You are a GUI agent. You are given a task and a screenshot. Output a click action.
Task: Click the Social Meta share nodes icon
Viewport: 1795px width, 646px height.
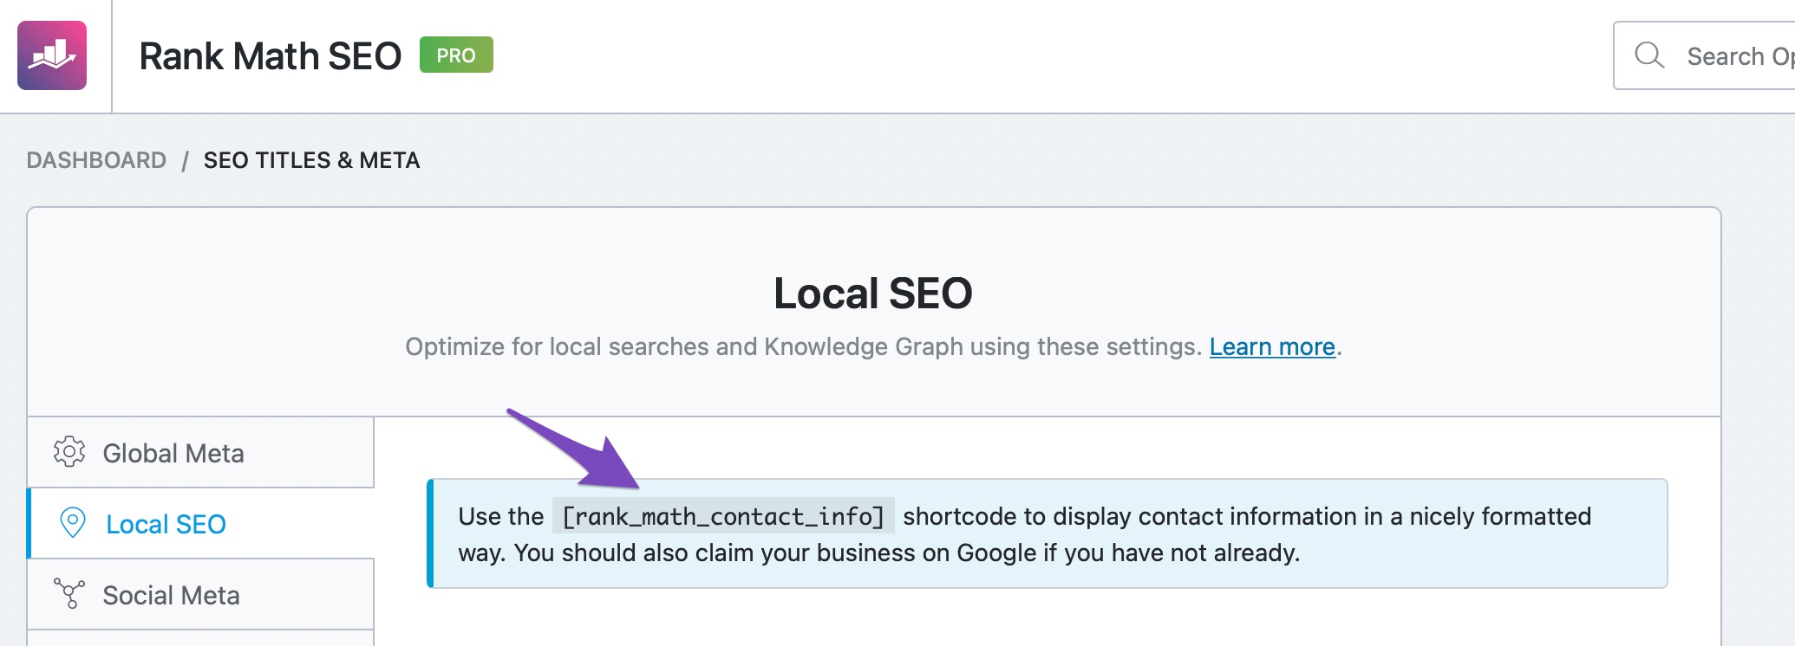pyautogui.click(x=69, y=594)
